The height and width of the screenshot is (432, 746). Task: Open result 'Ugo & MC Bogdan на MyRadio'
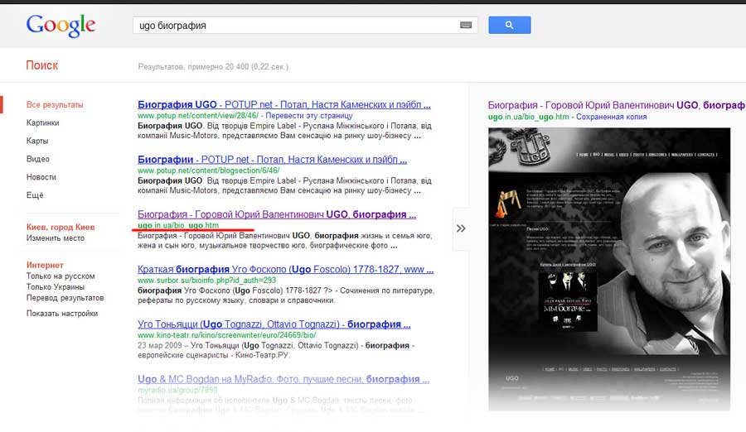pyautogui.click(x=283, y=379)
